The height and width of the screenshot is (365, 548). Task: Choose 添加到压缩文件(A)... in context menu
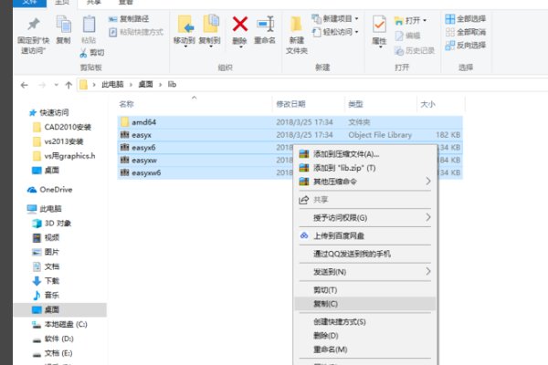364,154
